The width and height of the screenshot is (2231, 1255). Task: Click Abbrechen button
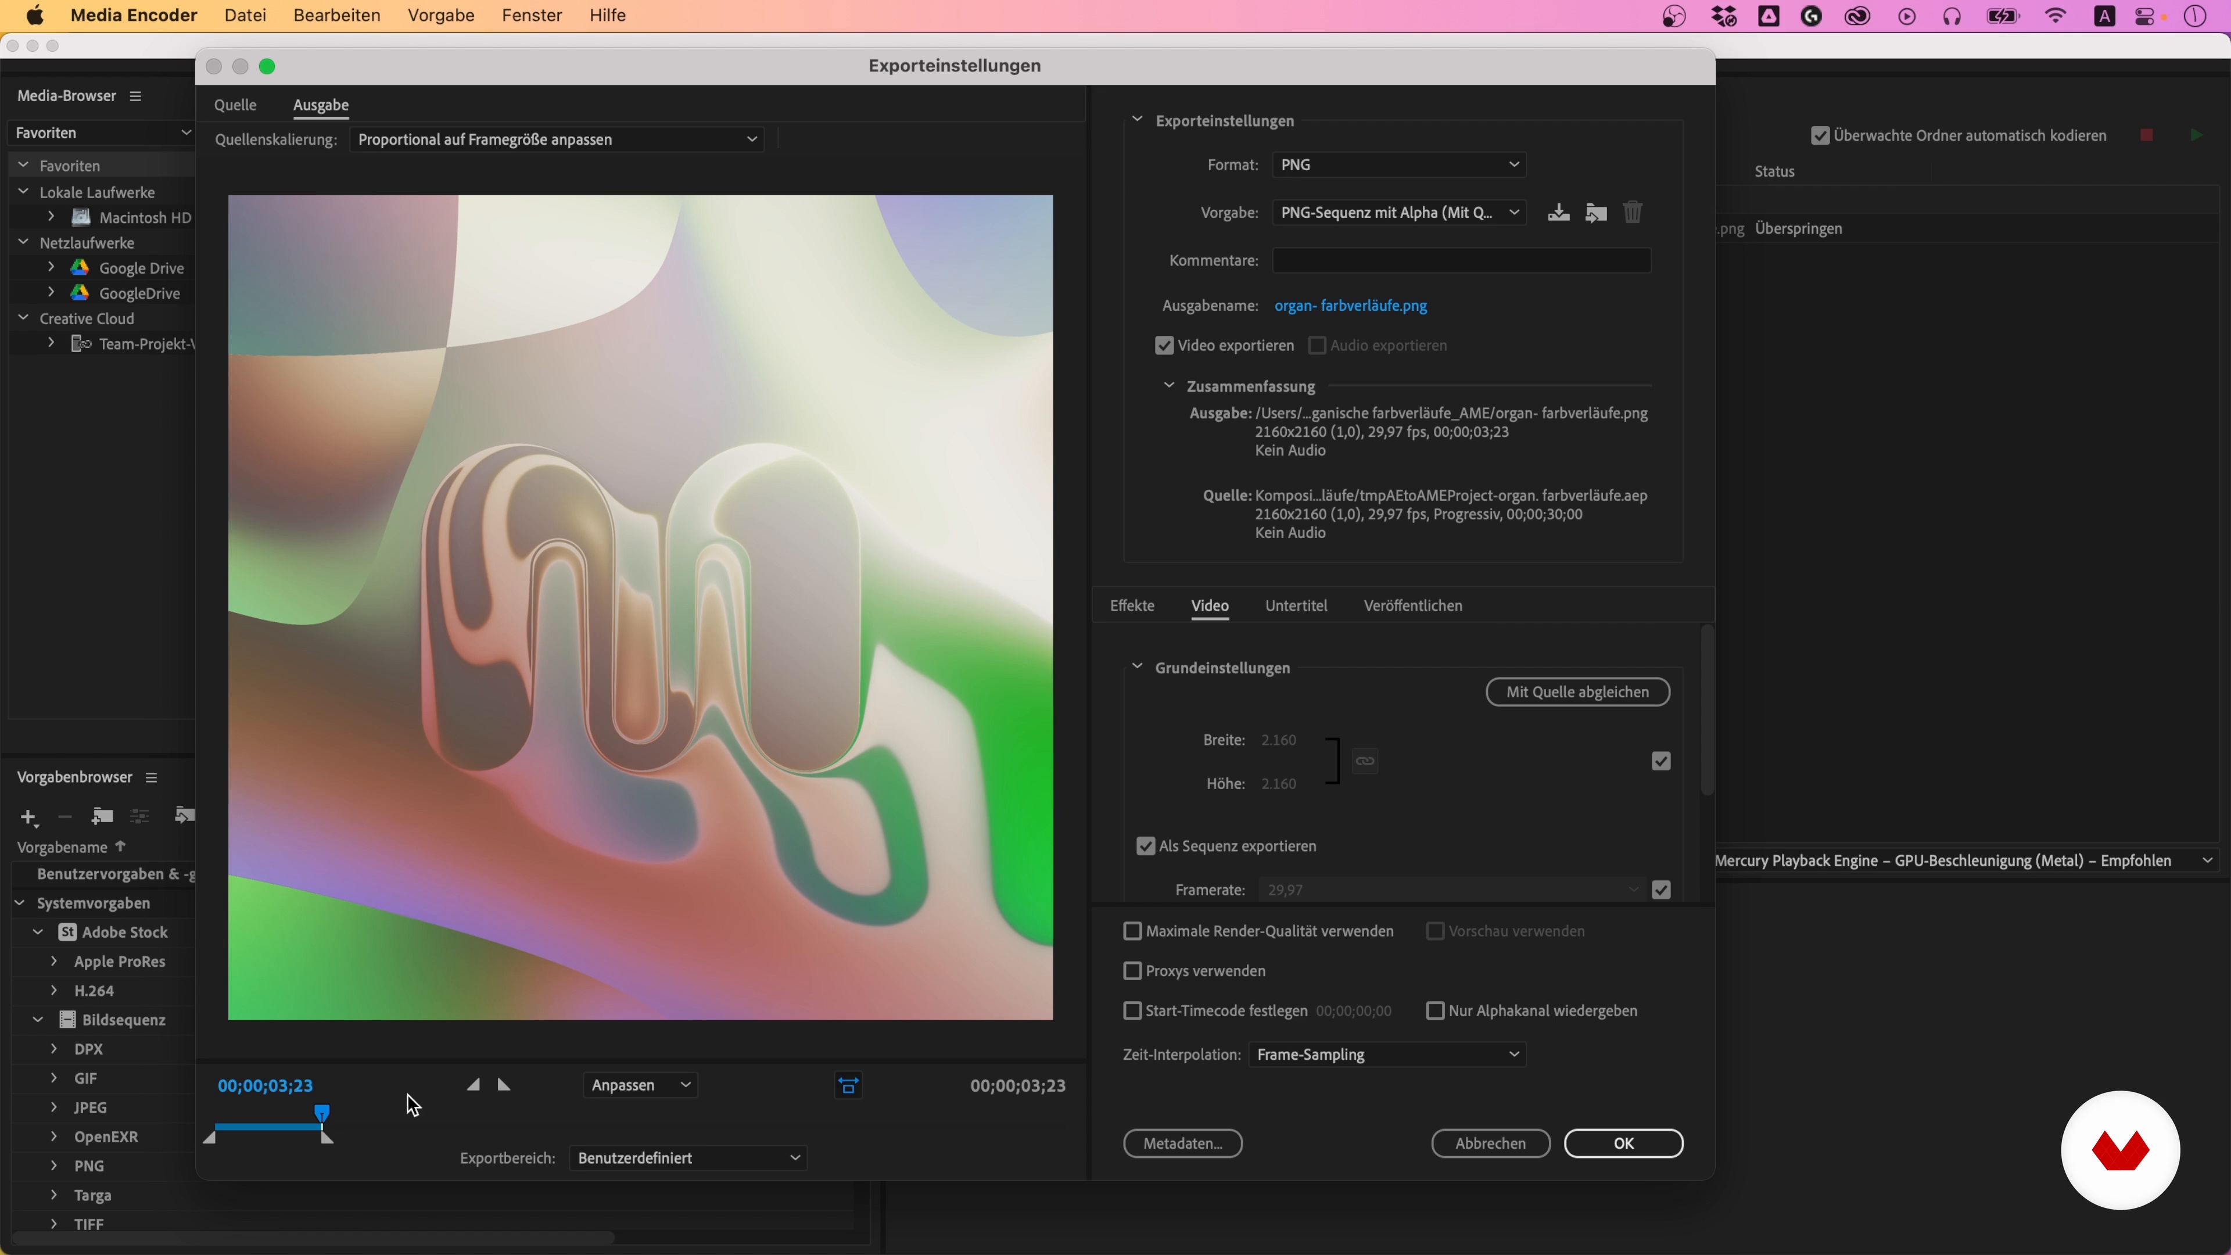[x=1490, y=1143]
